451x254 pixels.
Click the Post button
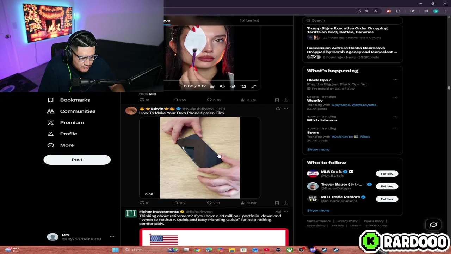click(77, 159)
